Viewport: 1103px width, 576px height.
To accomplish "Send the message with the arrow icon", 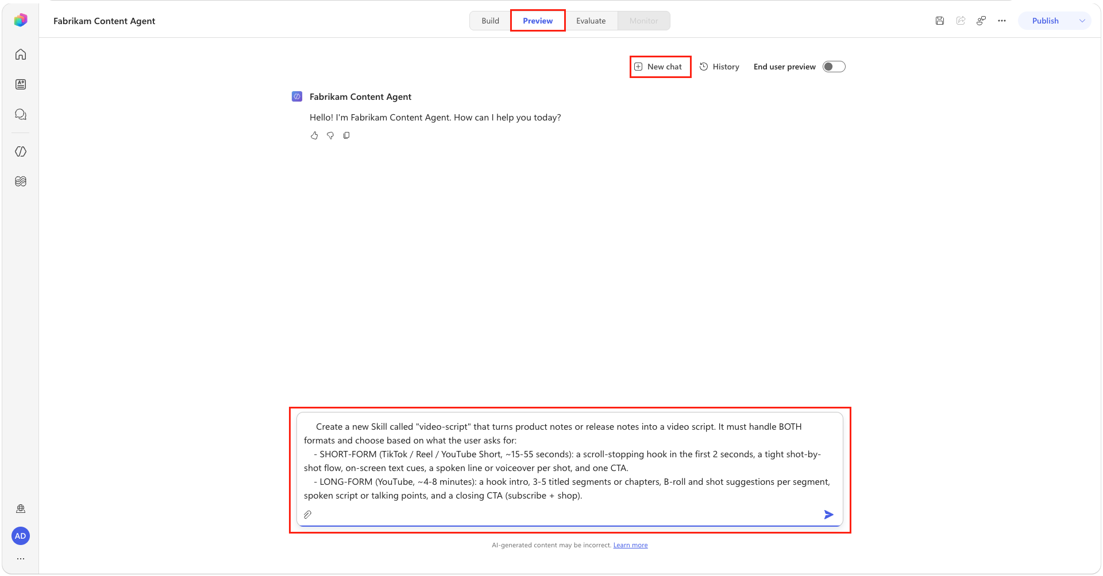I will pos(828,515).
